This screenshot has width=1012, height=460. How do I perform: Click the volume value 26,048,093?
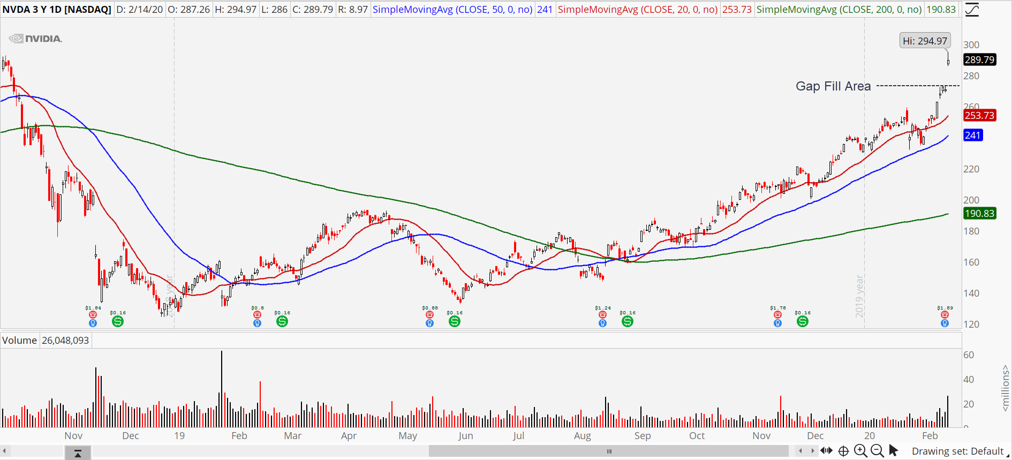click(65, 340)
